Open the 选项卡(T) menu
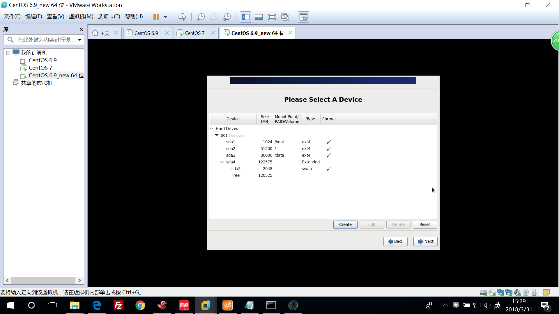 coord(109,17)
